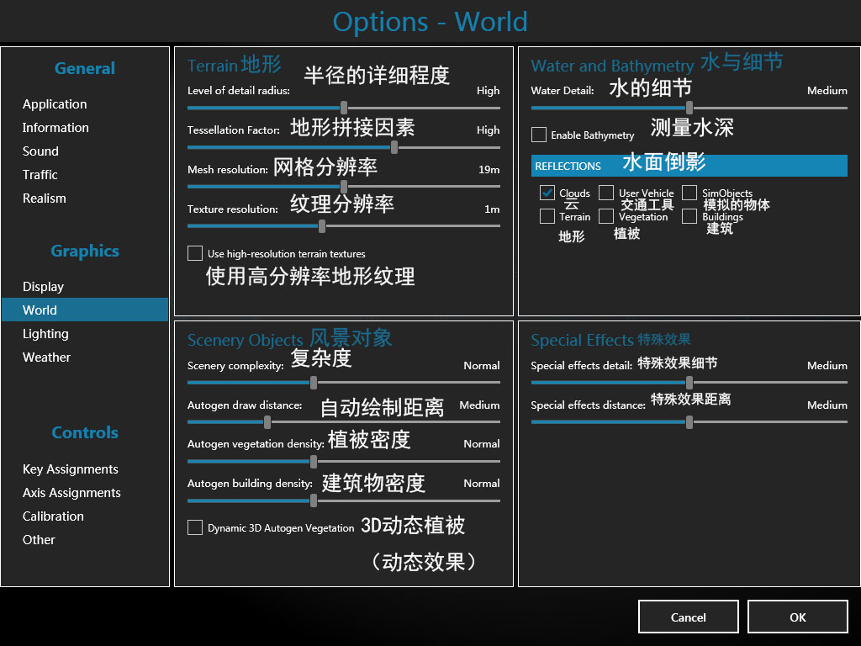Click the Mesh resolution slider handle
Screen dimensions: 861x646
(x=344, y=187)
